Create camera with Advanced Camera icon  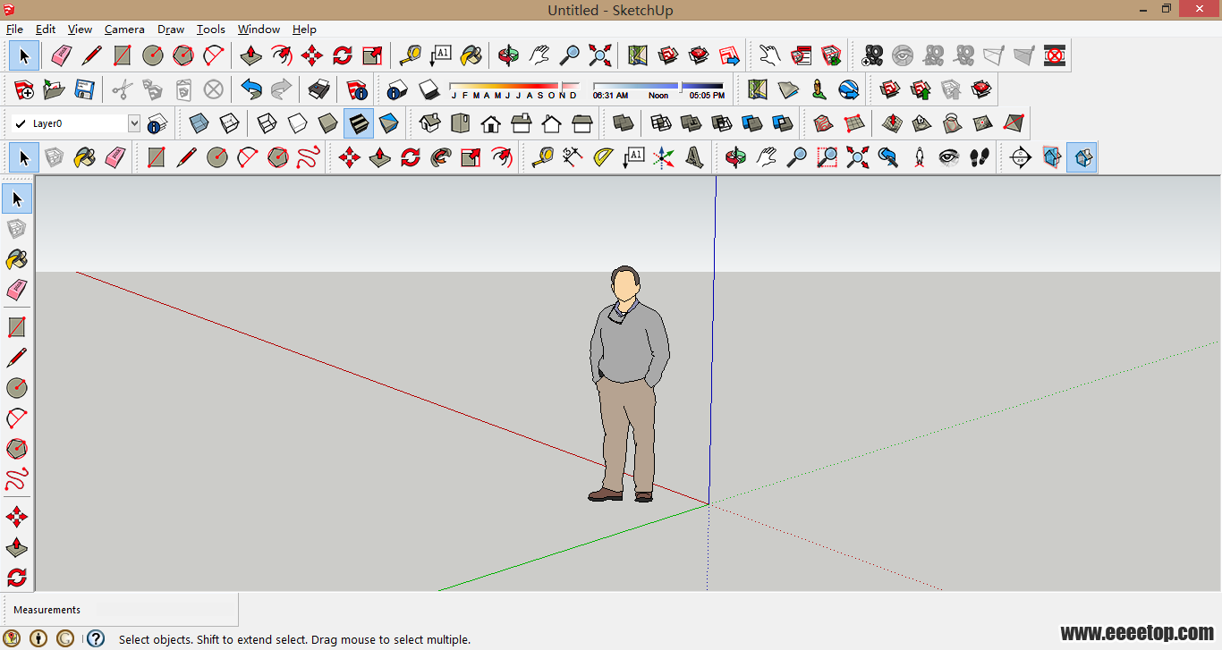coord(872,55)
